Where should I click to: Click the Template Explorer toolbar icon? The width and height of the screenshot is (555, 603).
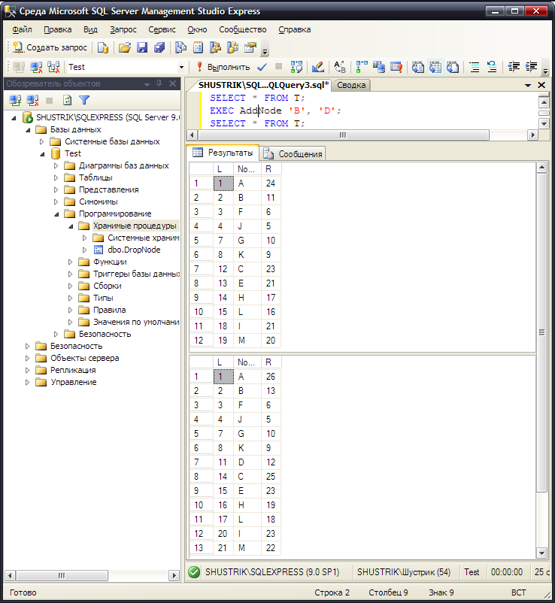point(232,47)
